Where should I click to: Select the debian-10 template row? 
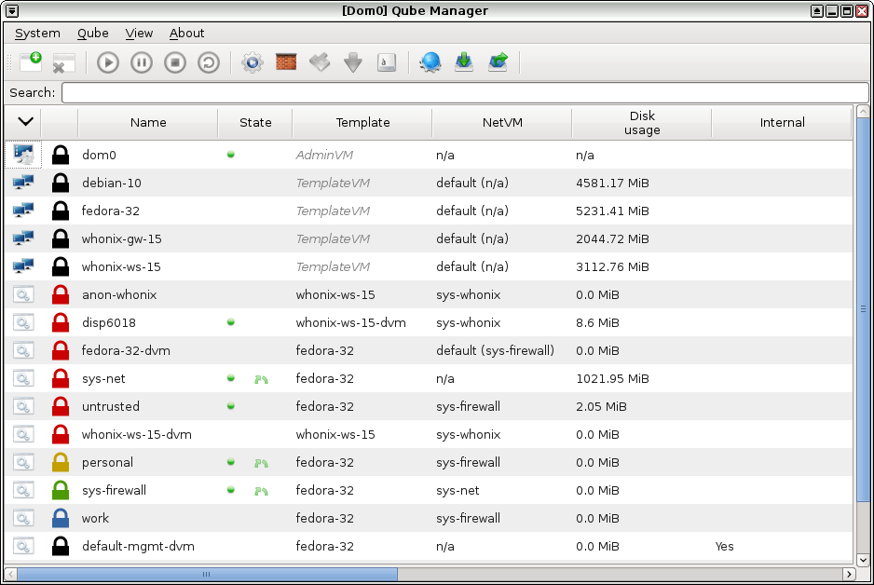click(112, 183)
